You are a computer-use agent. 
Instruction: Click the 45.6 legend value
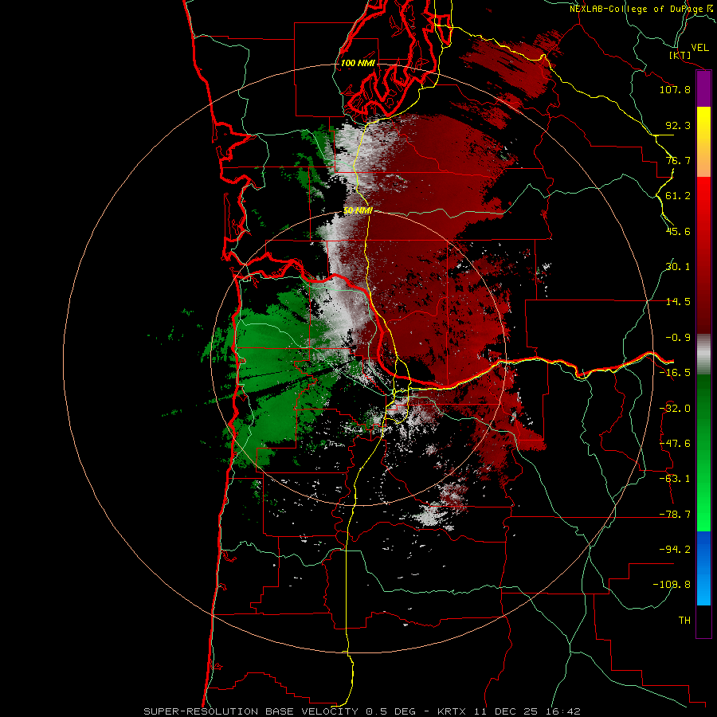678,231
